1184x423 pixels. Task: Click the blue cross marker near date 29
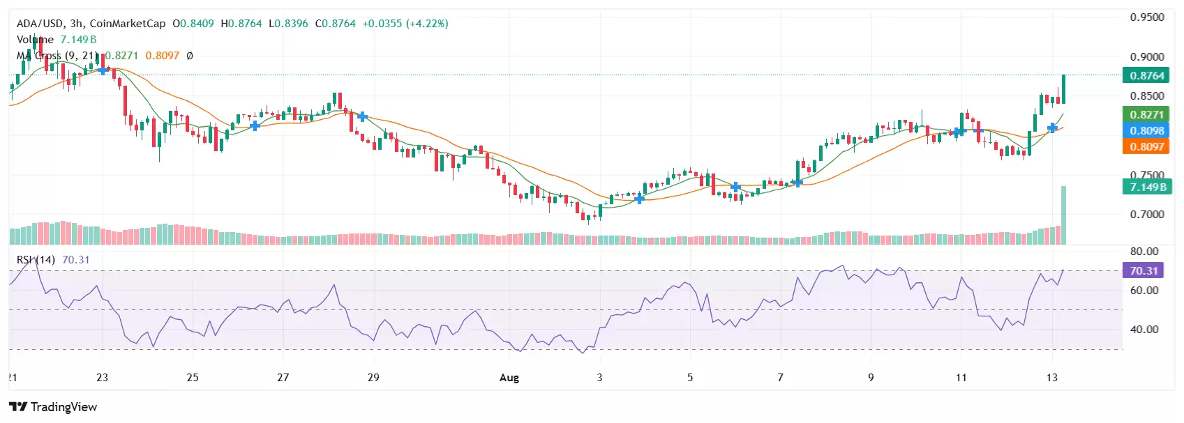(362, 116)
